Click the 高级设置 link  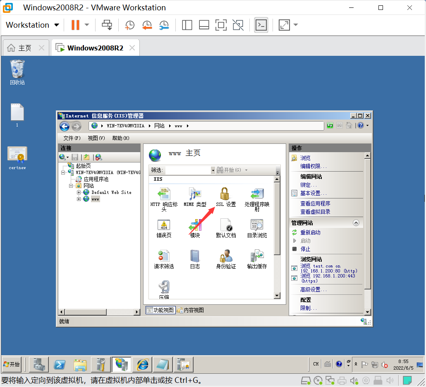[x=313, y=289]
